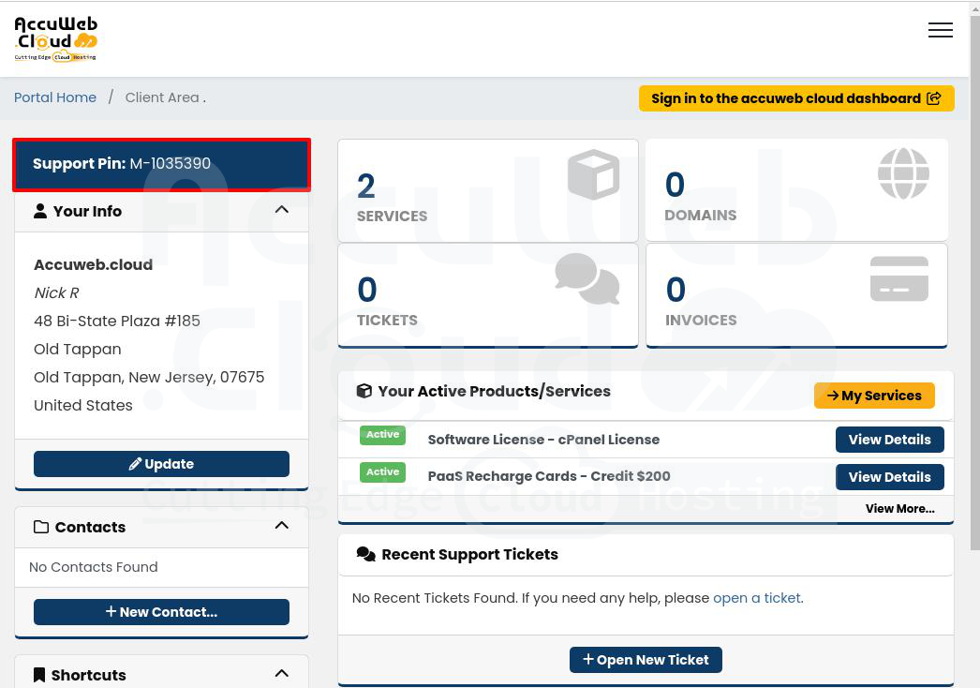The image size is (980, 688).
Task: Open the hamburger navigation menu
Action: (940, 30)
